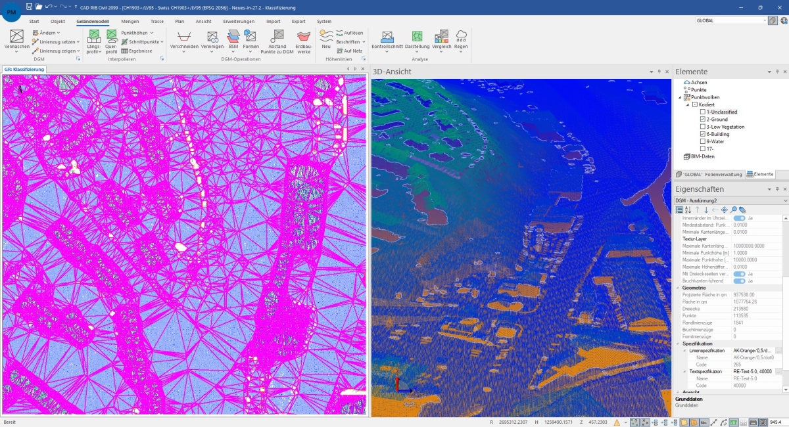This screenshot has height=427, width=789.
Task: Click the BSM tool icon
Action: tap(233, 40)
